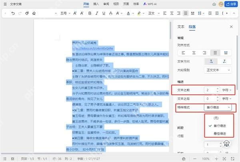Close the paragraph side panel
The image size is (240, 162).
231,27
